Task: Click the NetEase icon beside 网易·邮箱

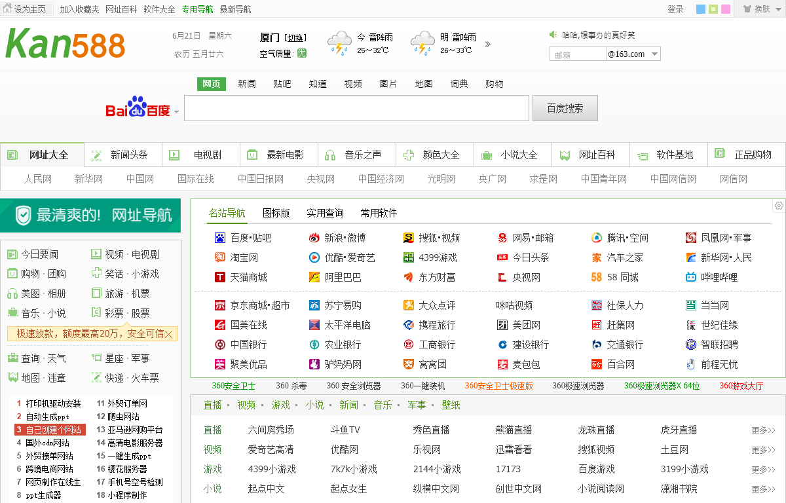Action: (502, 238)
